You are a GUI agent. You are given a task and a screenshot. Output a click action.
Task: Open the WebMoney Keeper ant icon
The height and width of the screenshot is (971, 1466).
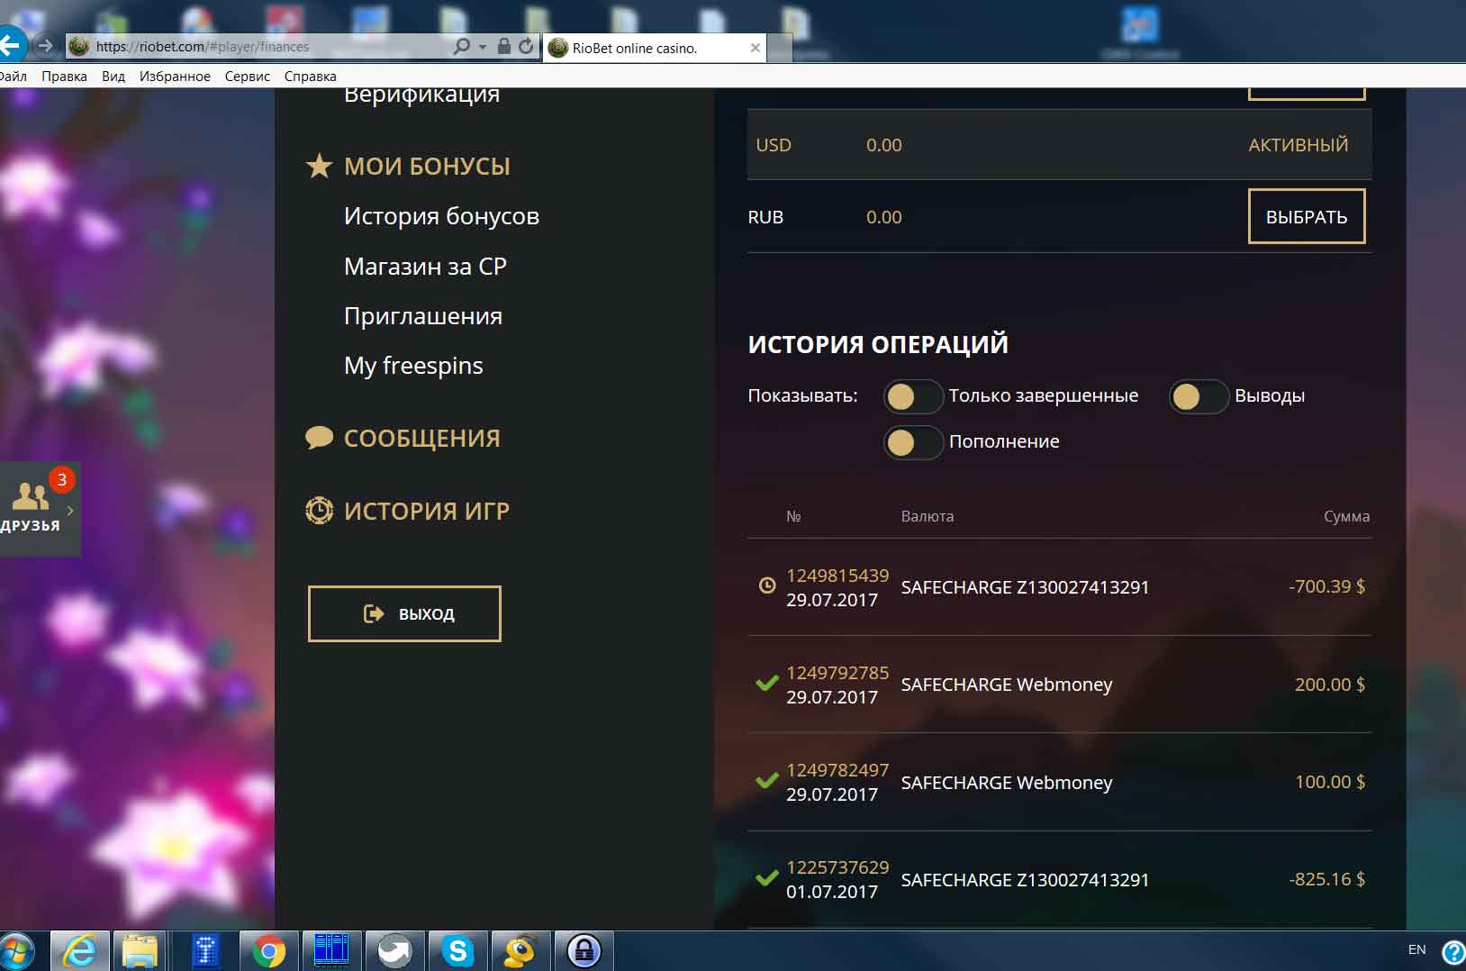(x=520, y=951)
